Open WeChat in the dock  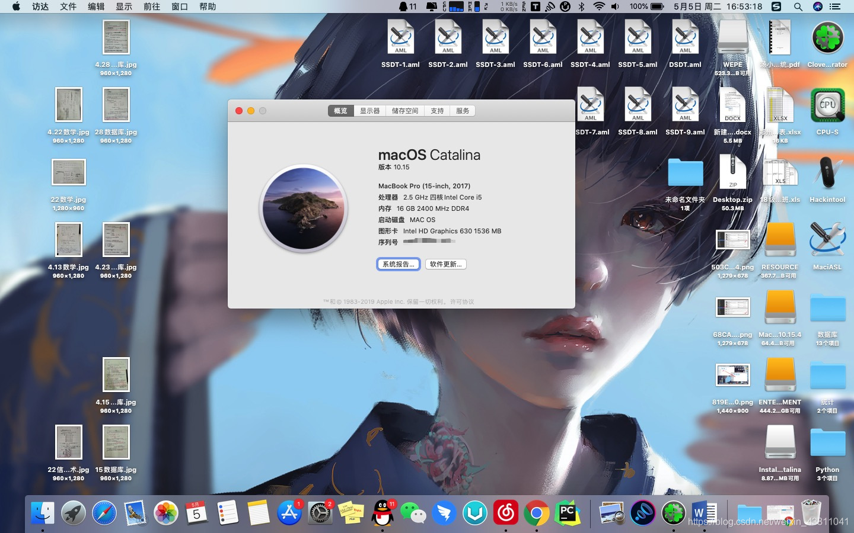pyautogui.click(x=413, y=513)
